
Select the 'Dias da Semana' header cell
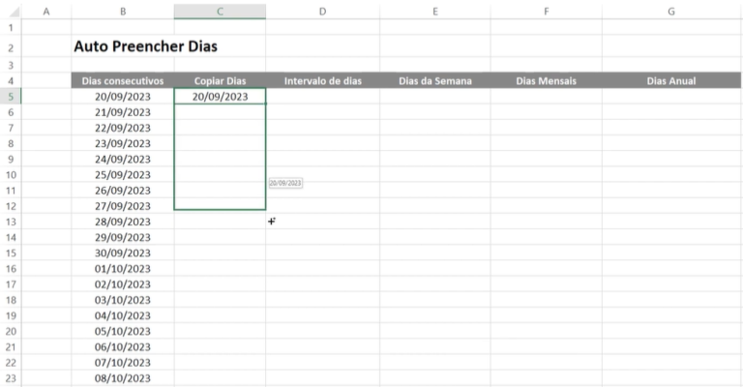pyautogui.click(x=434, y=81)
